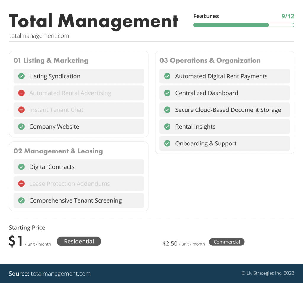The image size is (303, 283).
Task: Click the red minus icon beside Lease Protection Addendums
Action: coord(21,184)
